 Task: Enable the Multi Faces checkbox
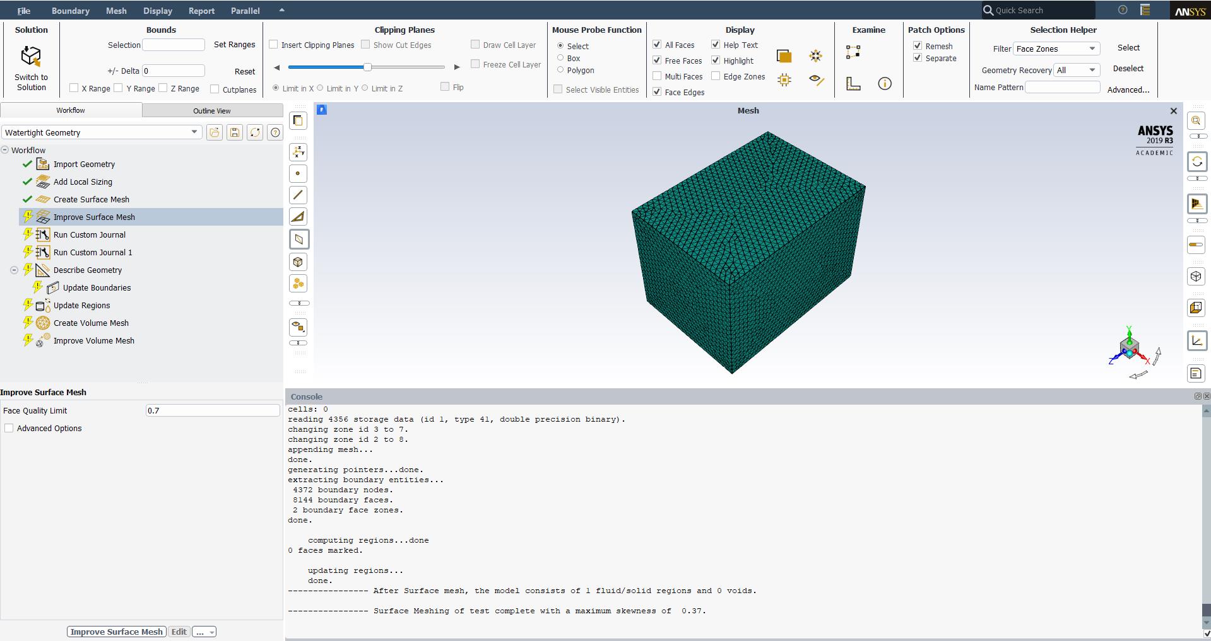coord(657,76)
